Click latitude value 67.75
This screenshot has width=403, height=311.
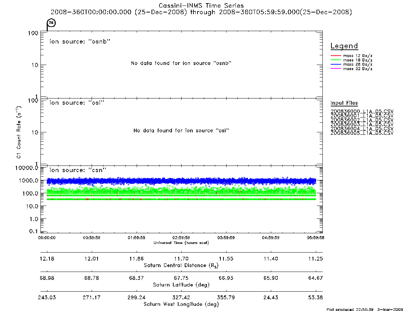[181, 278]
